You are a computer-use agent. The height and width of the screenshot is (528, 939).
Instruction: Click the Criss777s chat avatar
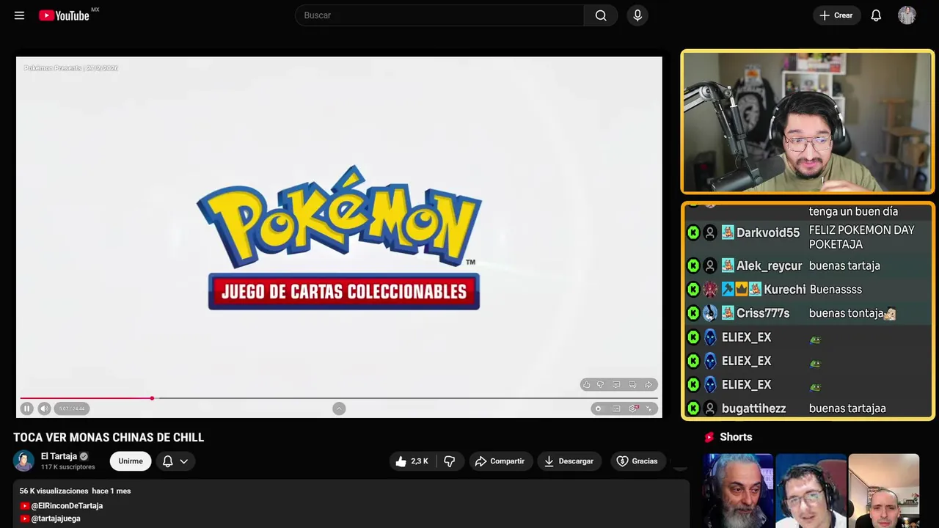coord(710,313)
